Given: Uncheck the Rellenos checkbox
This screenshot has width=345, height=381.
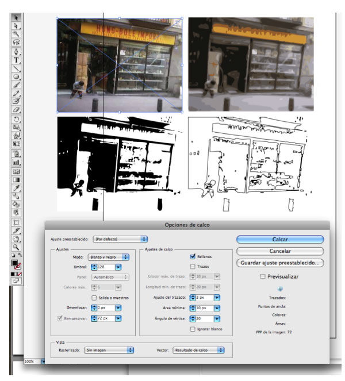Looking at the screenshot, I should coord(193,256).
